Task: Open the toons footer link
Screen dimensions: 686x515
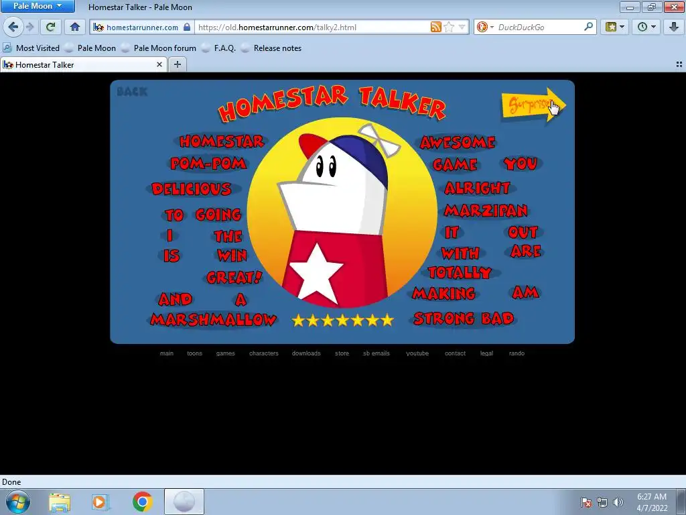Action: 195,353
